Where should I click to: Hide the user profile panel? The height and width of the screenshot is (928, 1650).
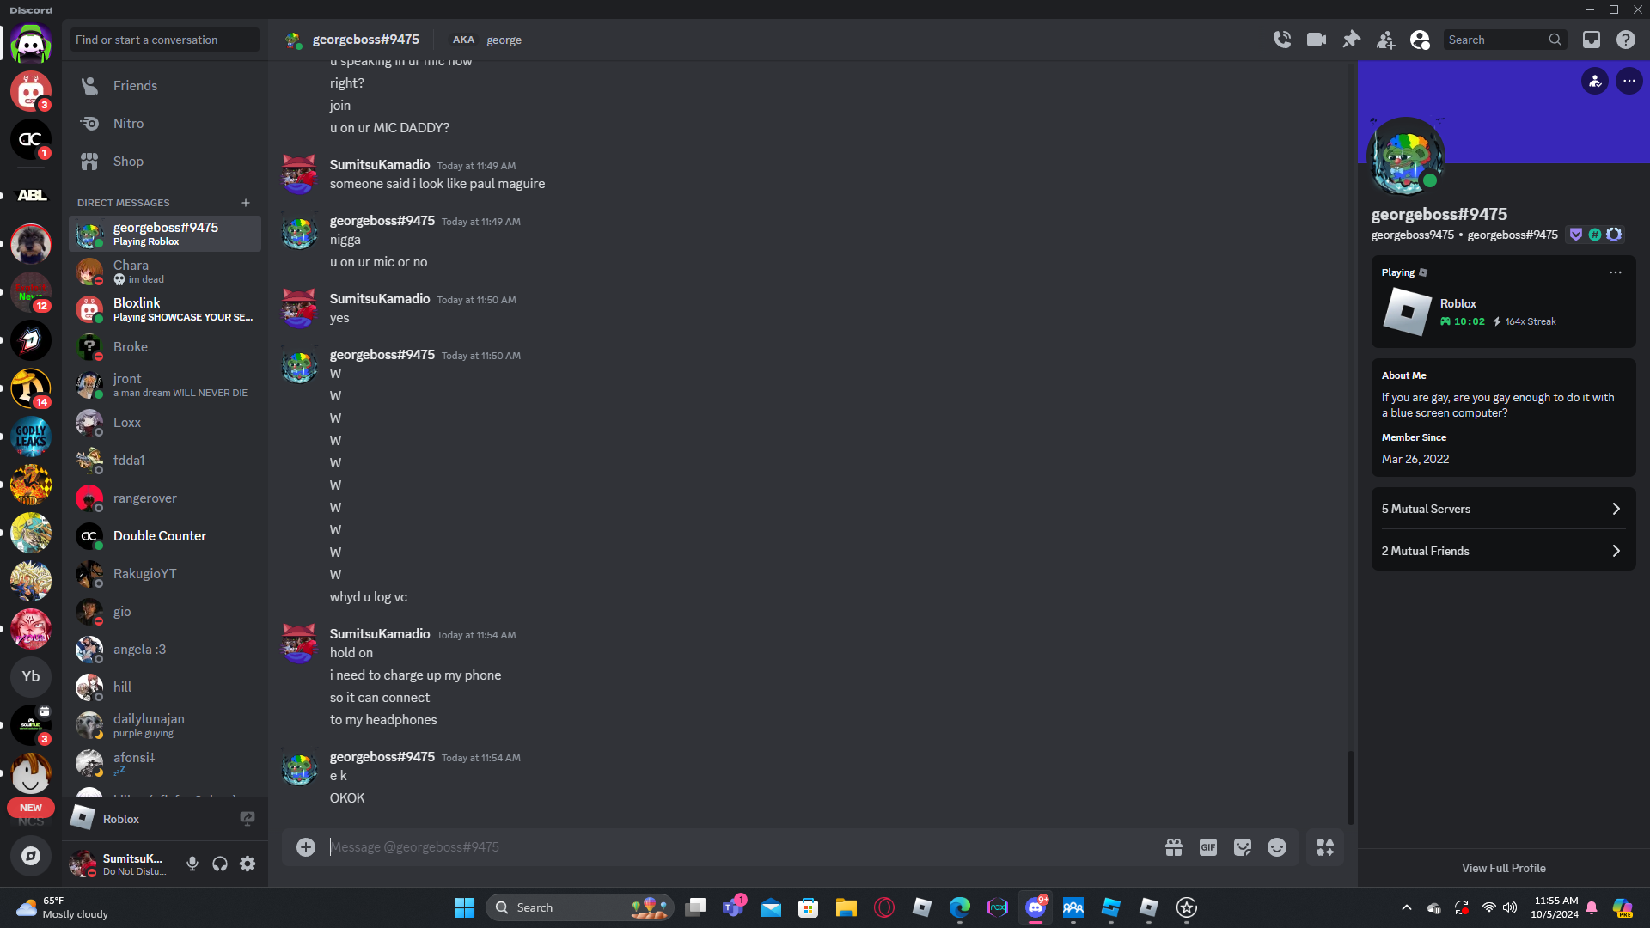(x=1420, y=40)
